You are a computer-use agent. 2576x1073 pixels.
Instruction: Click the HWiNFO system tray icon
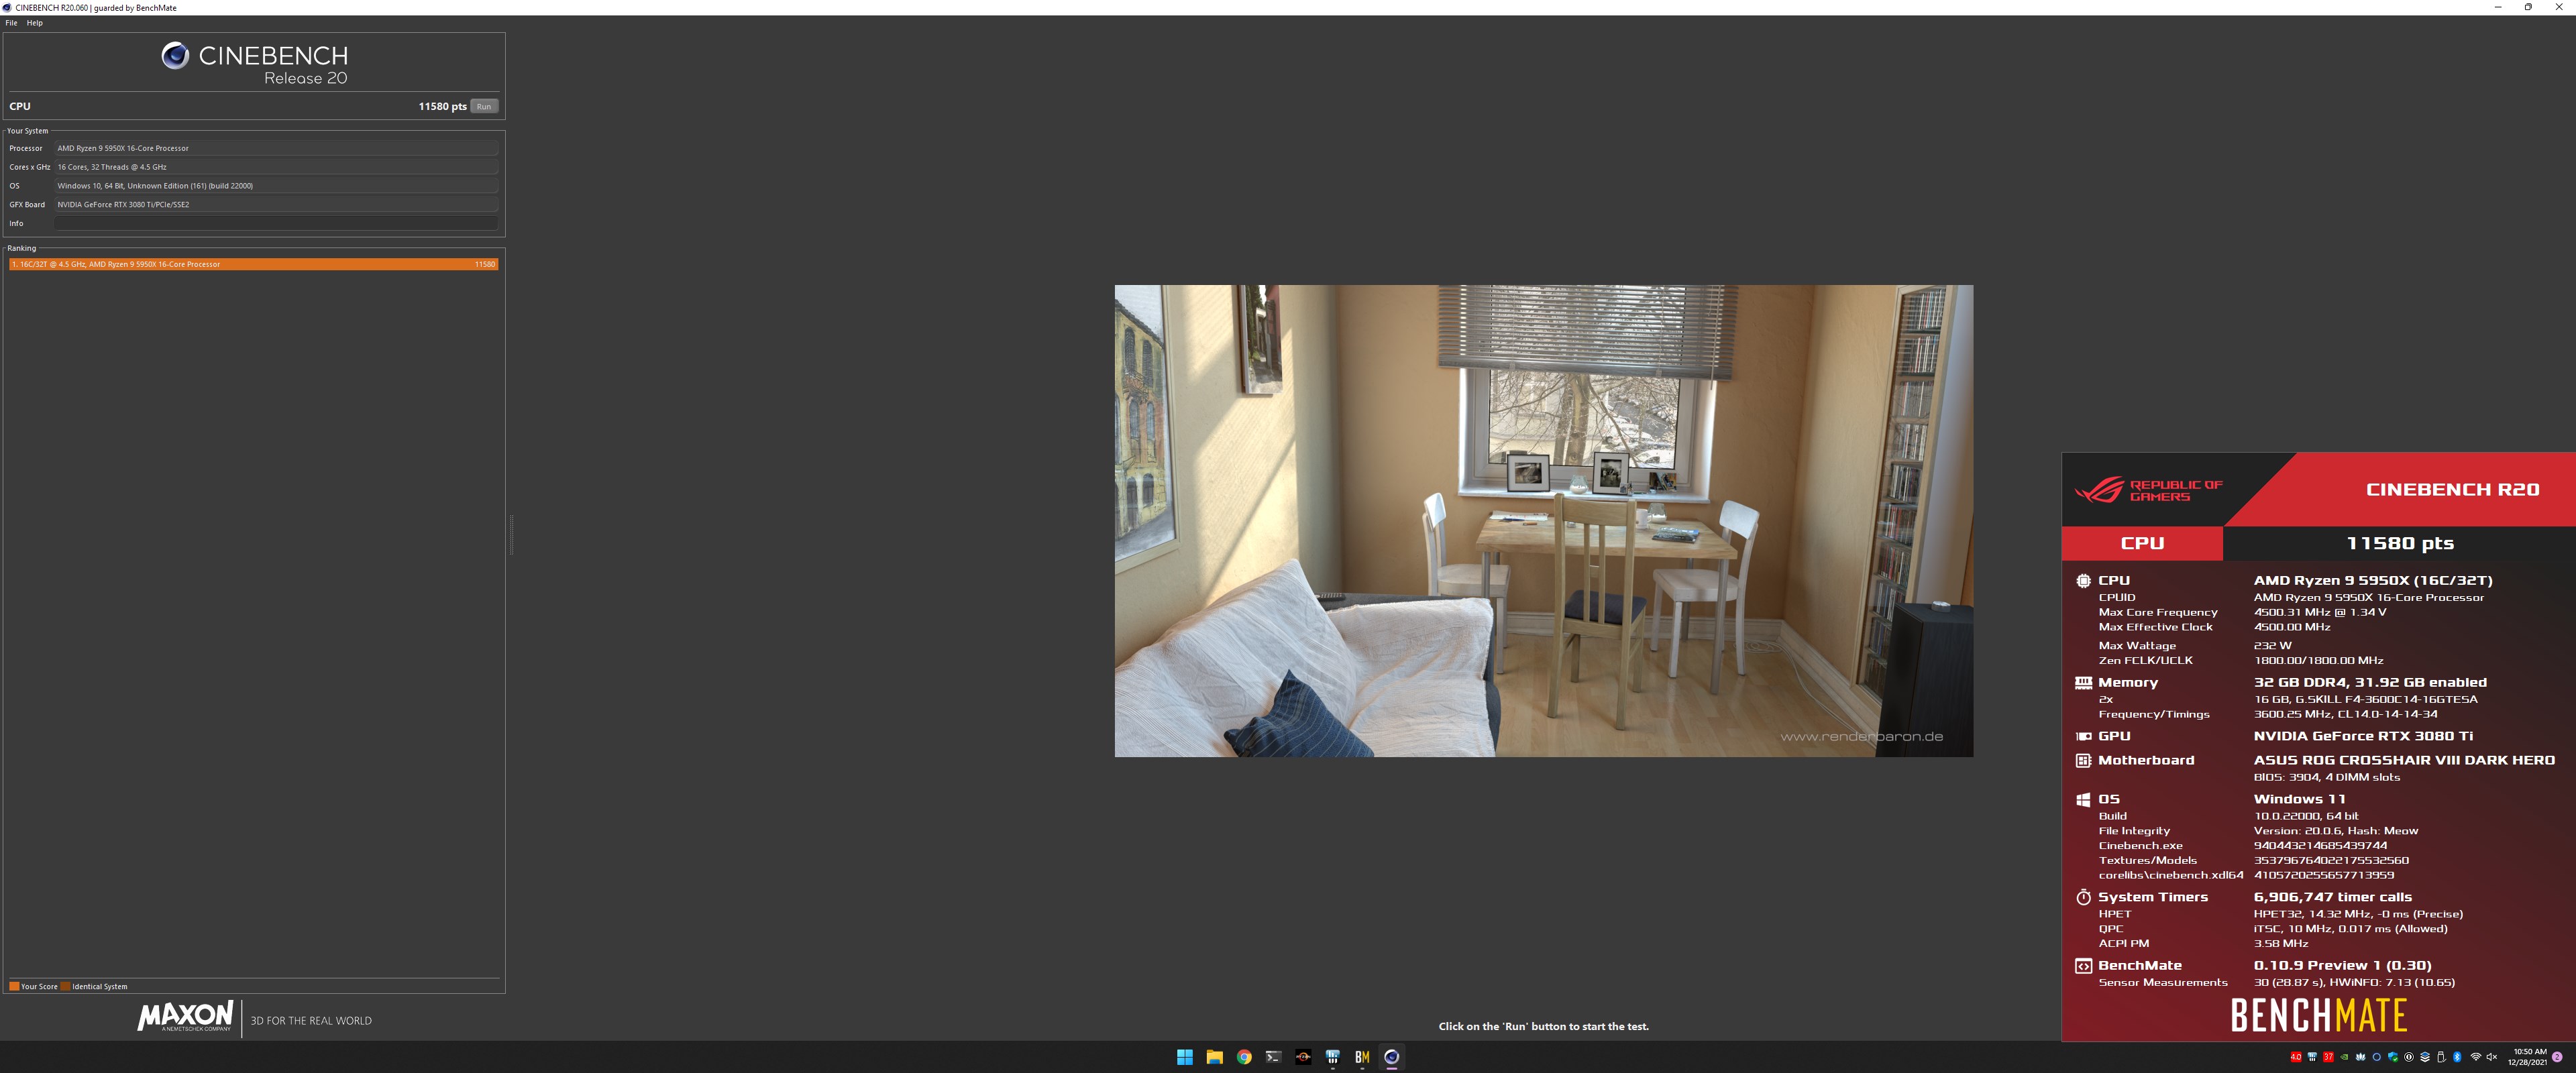click(2312, 1057)
